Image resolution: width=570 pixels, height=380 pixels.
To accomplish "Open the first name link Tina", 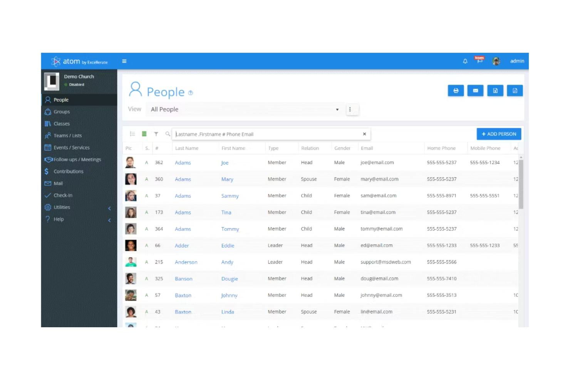I will tap(226, 213).
